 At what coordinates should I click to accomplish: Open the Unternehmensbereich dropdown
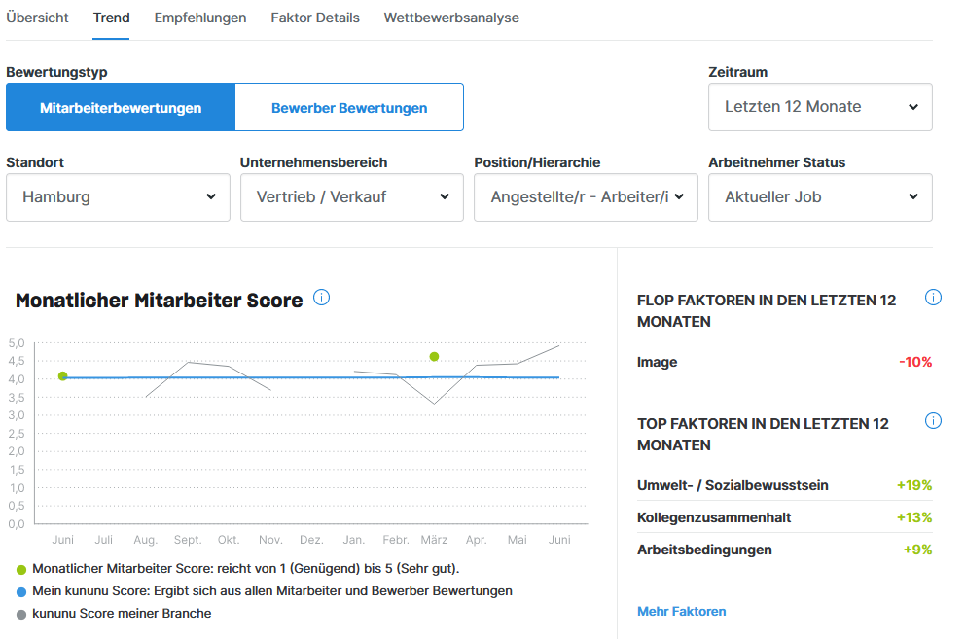tap(351, 197)
